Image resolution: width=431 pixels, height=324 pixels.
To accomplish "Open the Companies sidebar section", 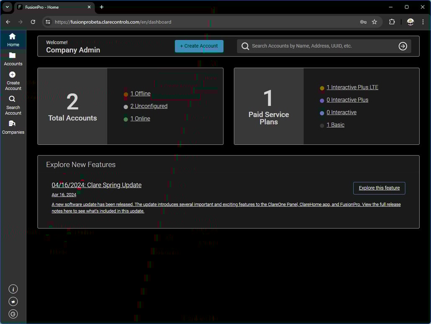I will (13, 128).
